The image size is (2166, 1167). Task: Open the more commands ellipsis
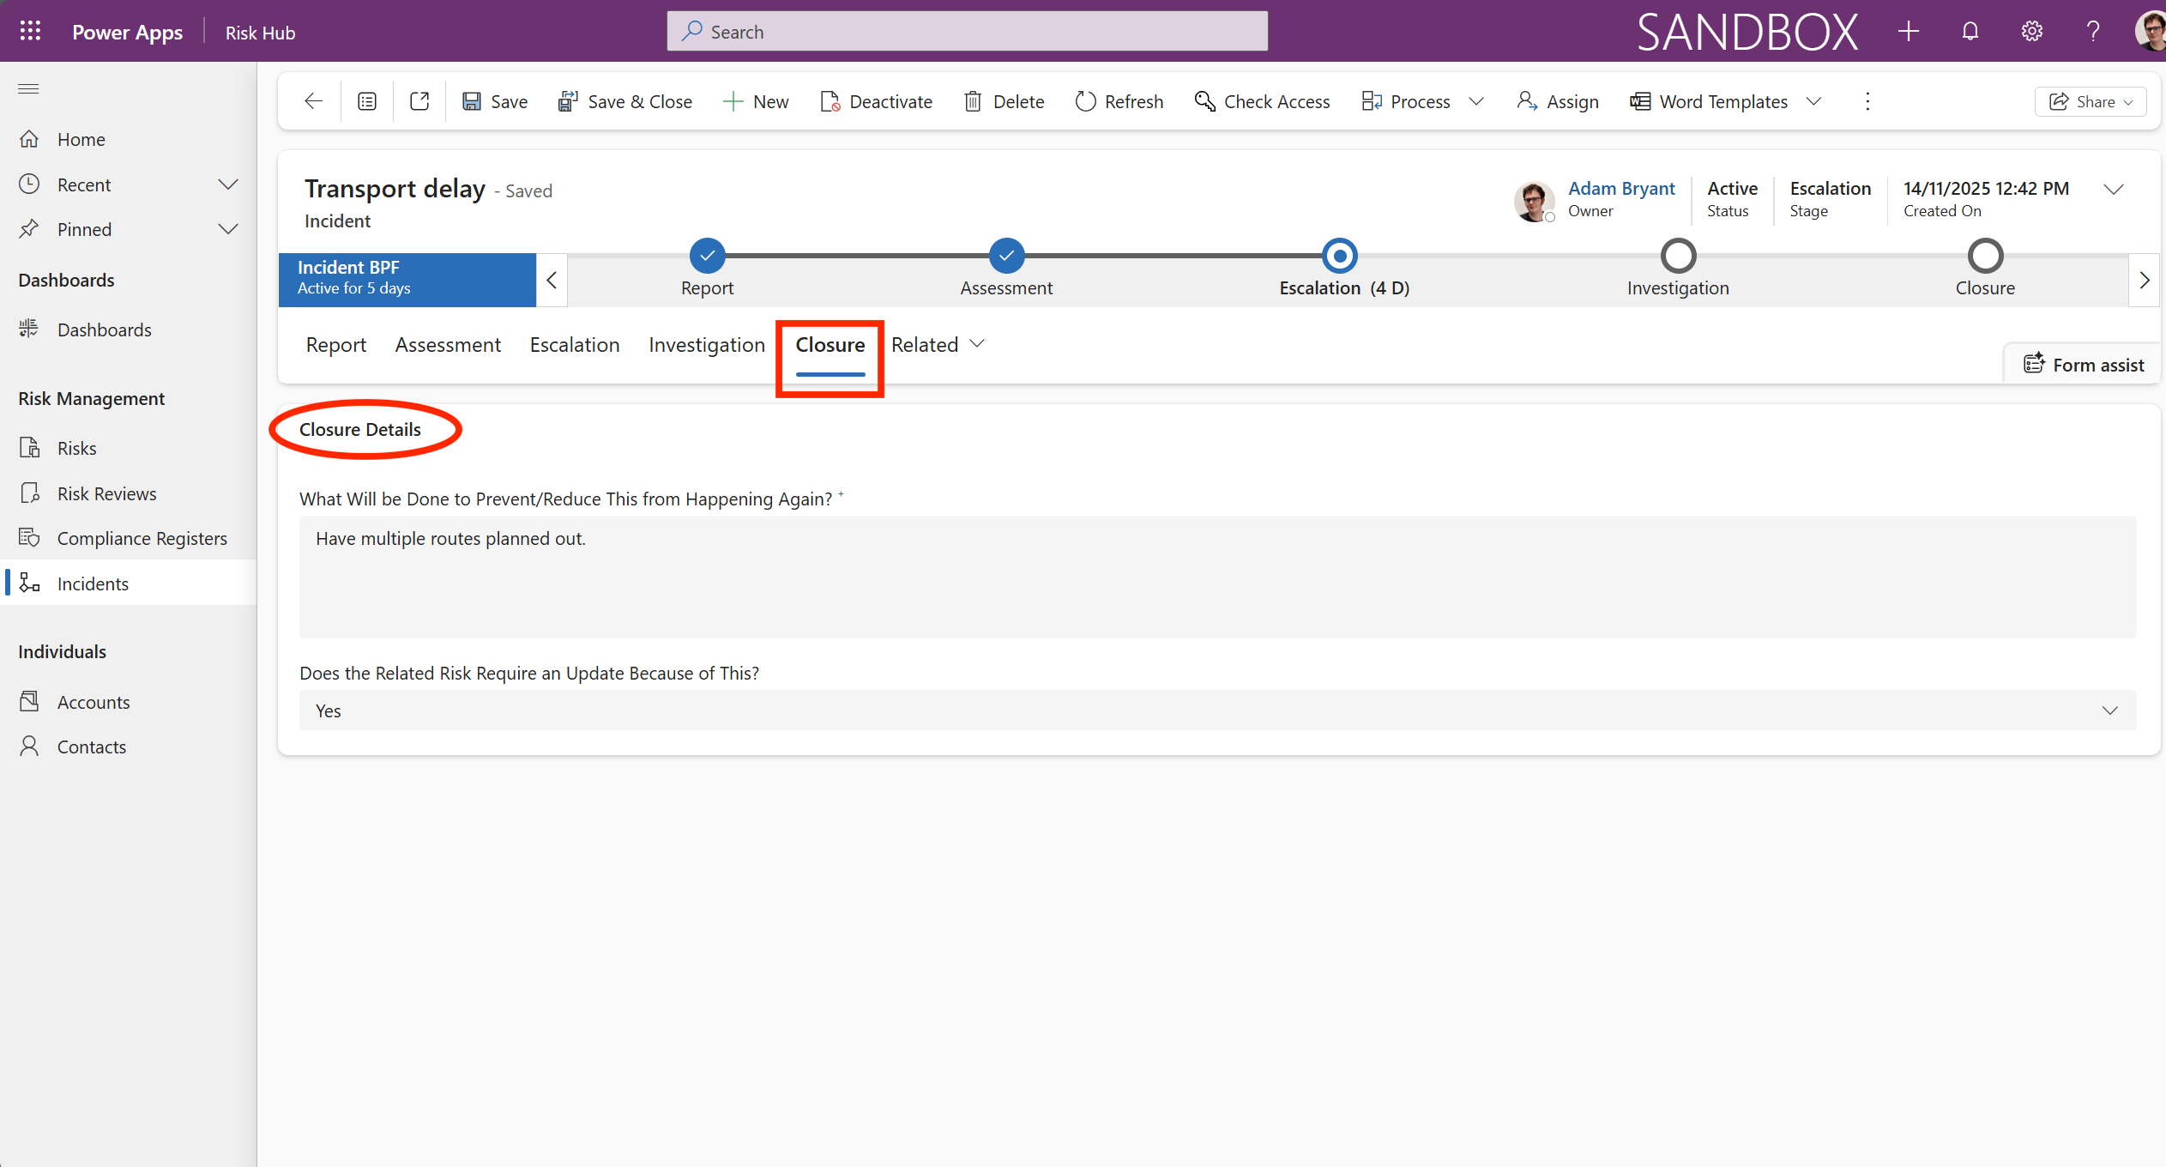pos(1867,101)
